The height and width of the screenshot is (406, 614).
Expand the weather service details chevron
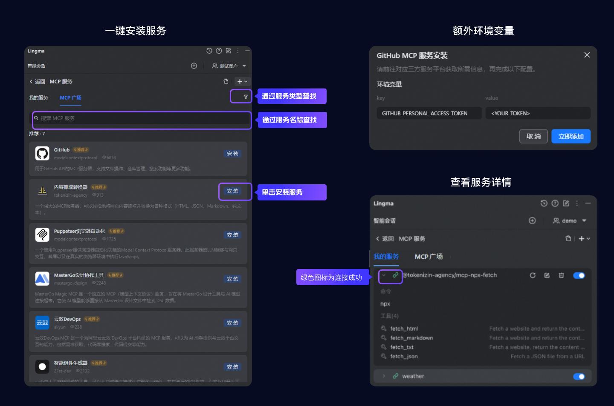(384, 376)
